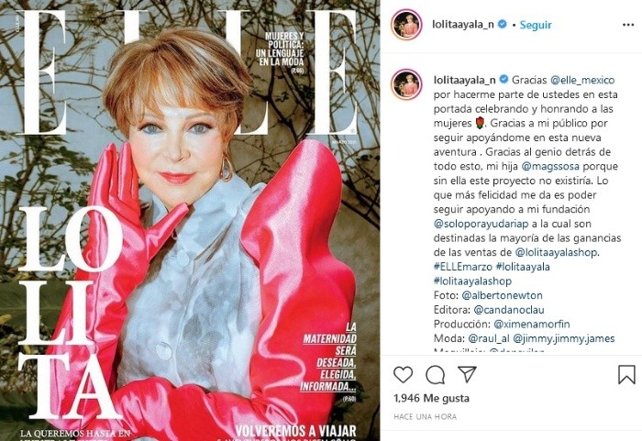Image resolution: width=642 pixels, height=441 pixels.
Task: Click the ELLE magazine cover photo
Action: 190,220
